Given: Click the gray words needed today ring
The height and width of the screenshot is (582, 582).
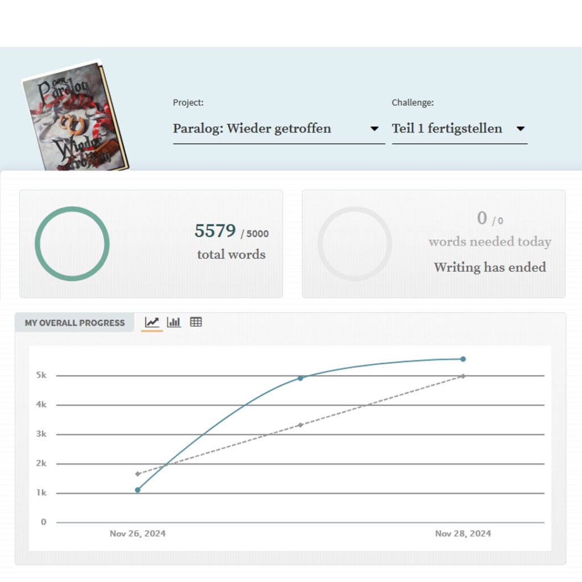Looking at the screenshot, I should 355,244.
